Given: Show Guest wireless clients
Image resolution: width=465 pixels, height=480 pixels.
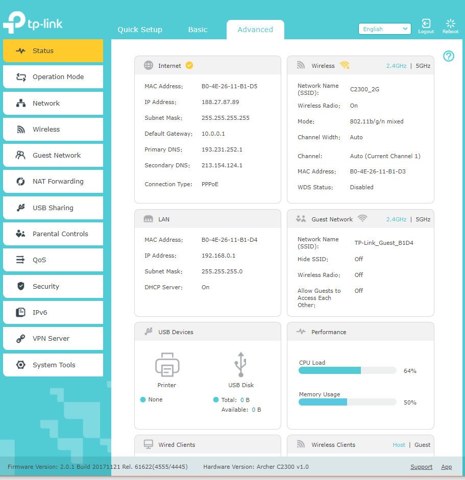Looking at the screenshot, I should point(422,445).
